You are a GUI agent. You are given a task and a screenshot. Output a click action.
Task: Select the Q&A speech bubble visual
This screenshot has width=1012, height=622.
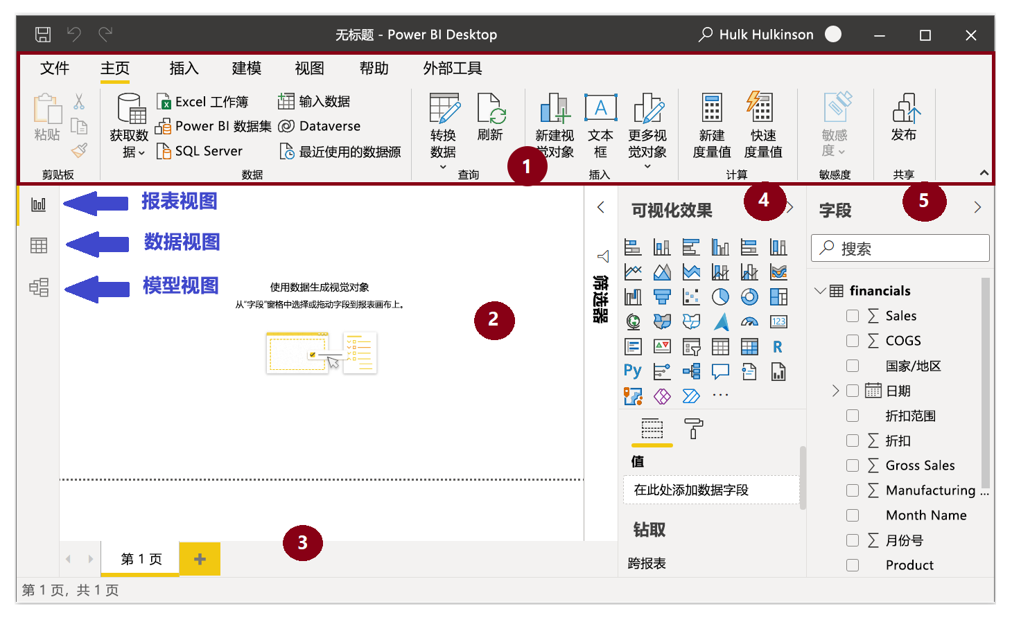tap(720, 371)
